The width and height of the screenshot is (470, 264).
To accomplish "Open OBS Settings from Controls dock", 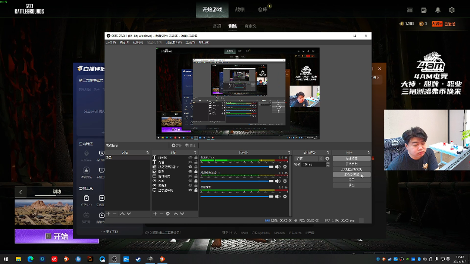I will 351,180.
